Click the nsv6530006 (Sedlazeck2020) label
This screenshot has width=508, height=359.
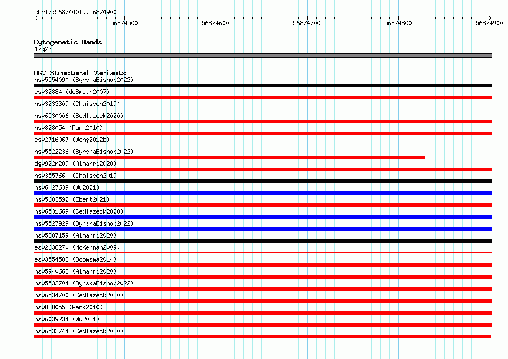(79, 116)
